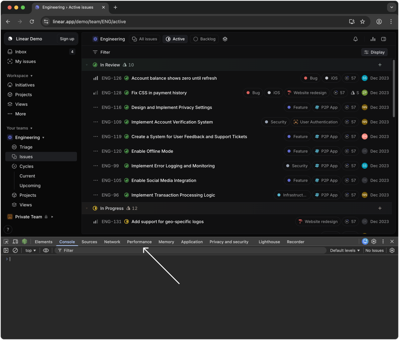Switch to Backlog view
The image size is (399, 340).
[x=204, y=39]
